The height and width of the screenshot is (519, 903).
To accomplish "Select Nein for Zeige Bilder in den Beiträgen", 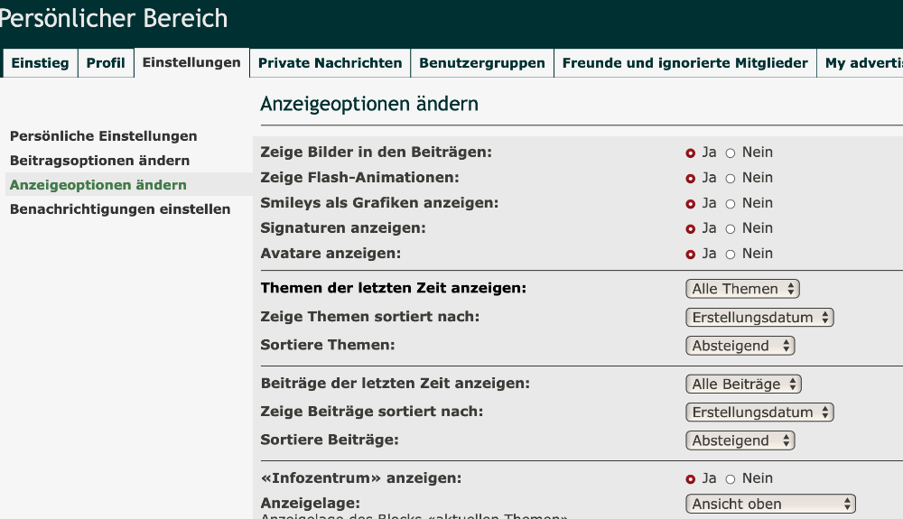I will pos(731,153).
